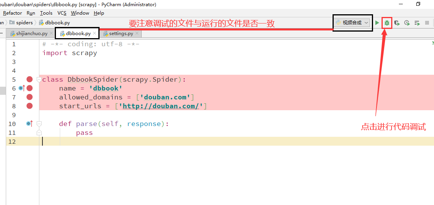The image size is (434, 205).
Task: Close the shijianchuo.py tab
Action: click(x=51, y=34)
